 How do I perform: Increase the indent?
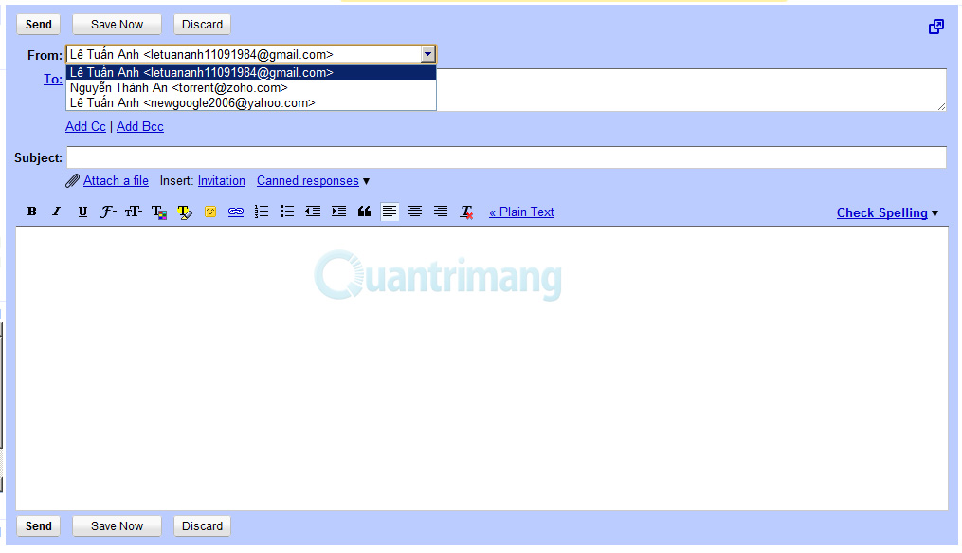point(338,212)
